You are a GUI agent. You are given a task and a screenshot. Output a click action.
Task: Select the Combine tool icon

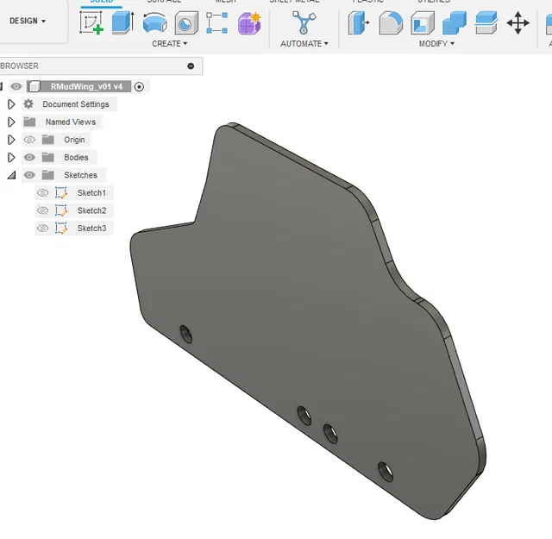pyautogui.click(x=455, y=23)
